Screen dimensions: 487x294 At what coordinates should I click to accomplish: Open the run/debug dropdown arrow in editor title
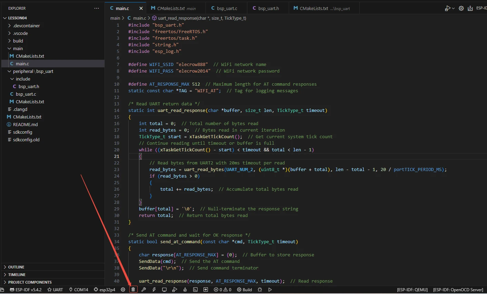coord(453,8)
